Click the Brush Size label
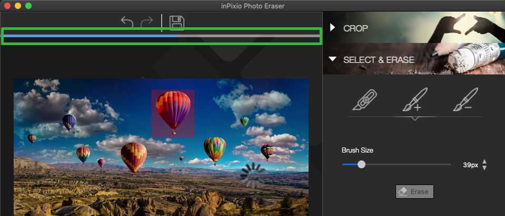 (x=358, y=150)
